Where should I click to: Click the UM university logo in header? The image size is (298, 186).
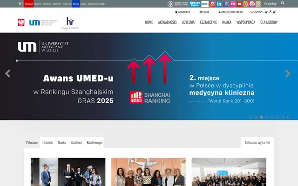43,23
